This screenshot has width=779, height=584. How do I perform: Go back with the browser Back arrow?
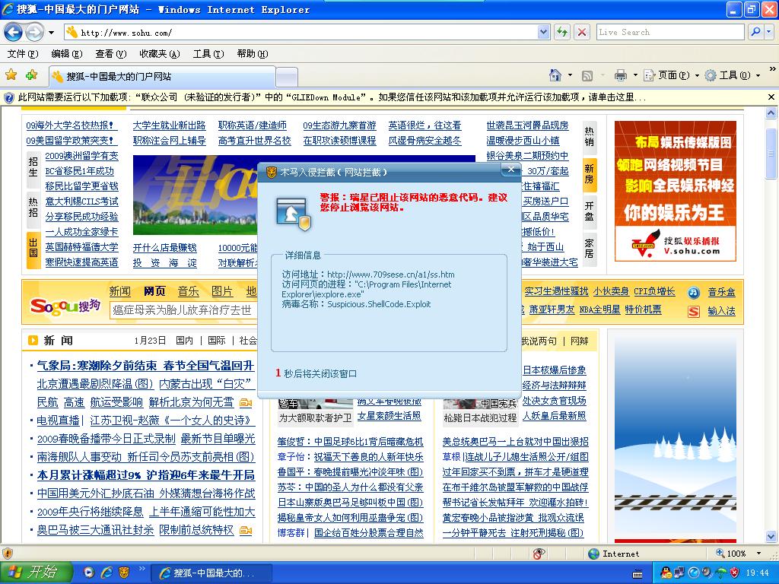(x=13, y=33)
